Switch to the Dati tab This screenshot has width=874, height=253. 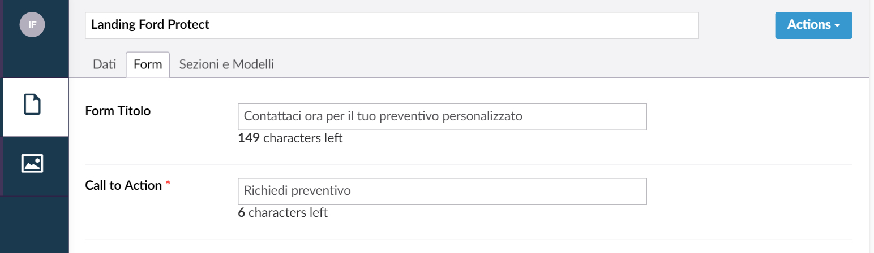tap(105, 64)
